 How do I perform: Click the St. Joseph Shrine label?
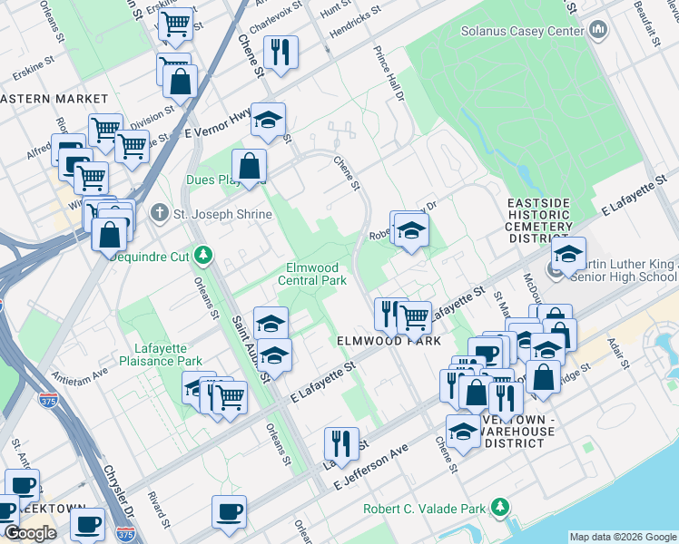[222, 214]
